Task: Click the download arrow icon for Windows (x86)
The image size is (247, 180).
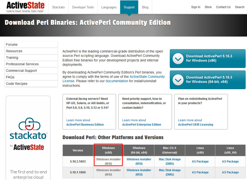Action: (178, 58)
